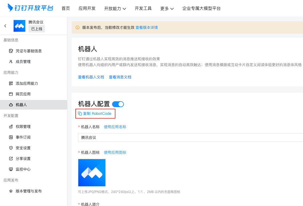Image resolution: width=303 pixels, height=206 pixels.
Task: Click the 应用发布 section label
Action: [11, 180]
